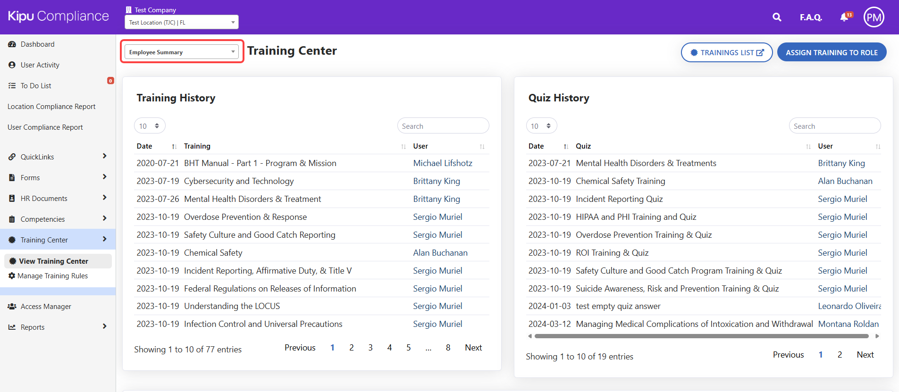Click the Training History search field

click(x=443, y=126)
